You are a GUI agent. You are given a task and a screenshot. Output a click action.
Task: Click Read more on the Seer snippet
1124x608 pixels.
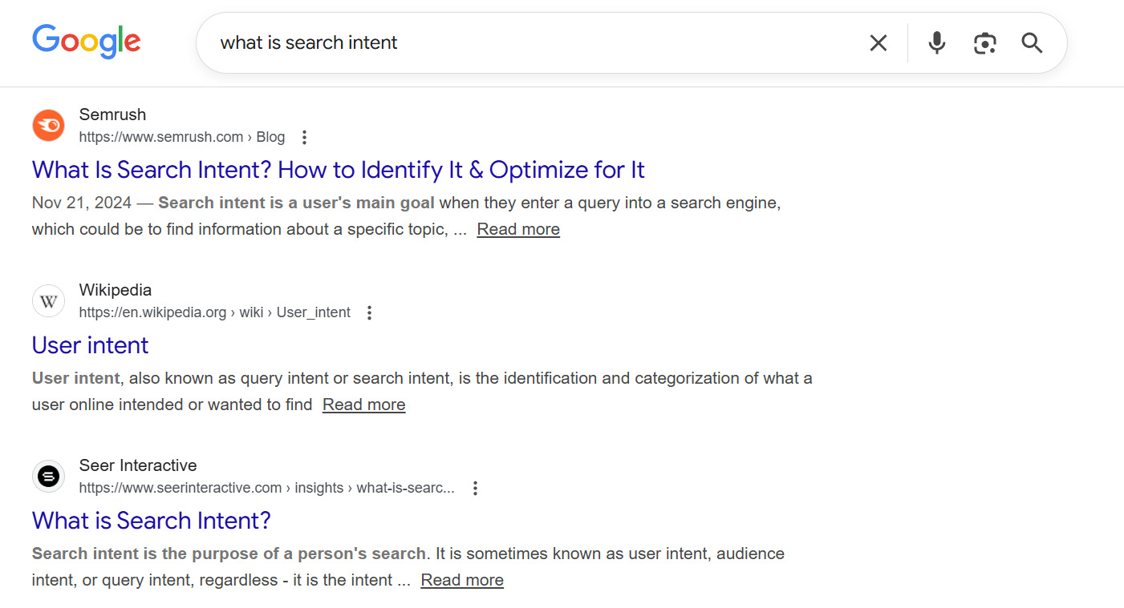pyautogui.click(x=461, y=579)
